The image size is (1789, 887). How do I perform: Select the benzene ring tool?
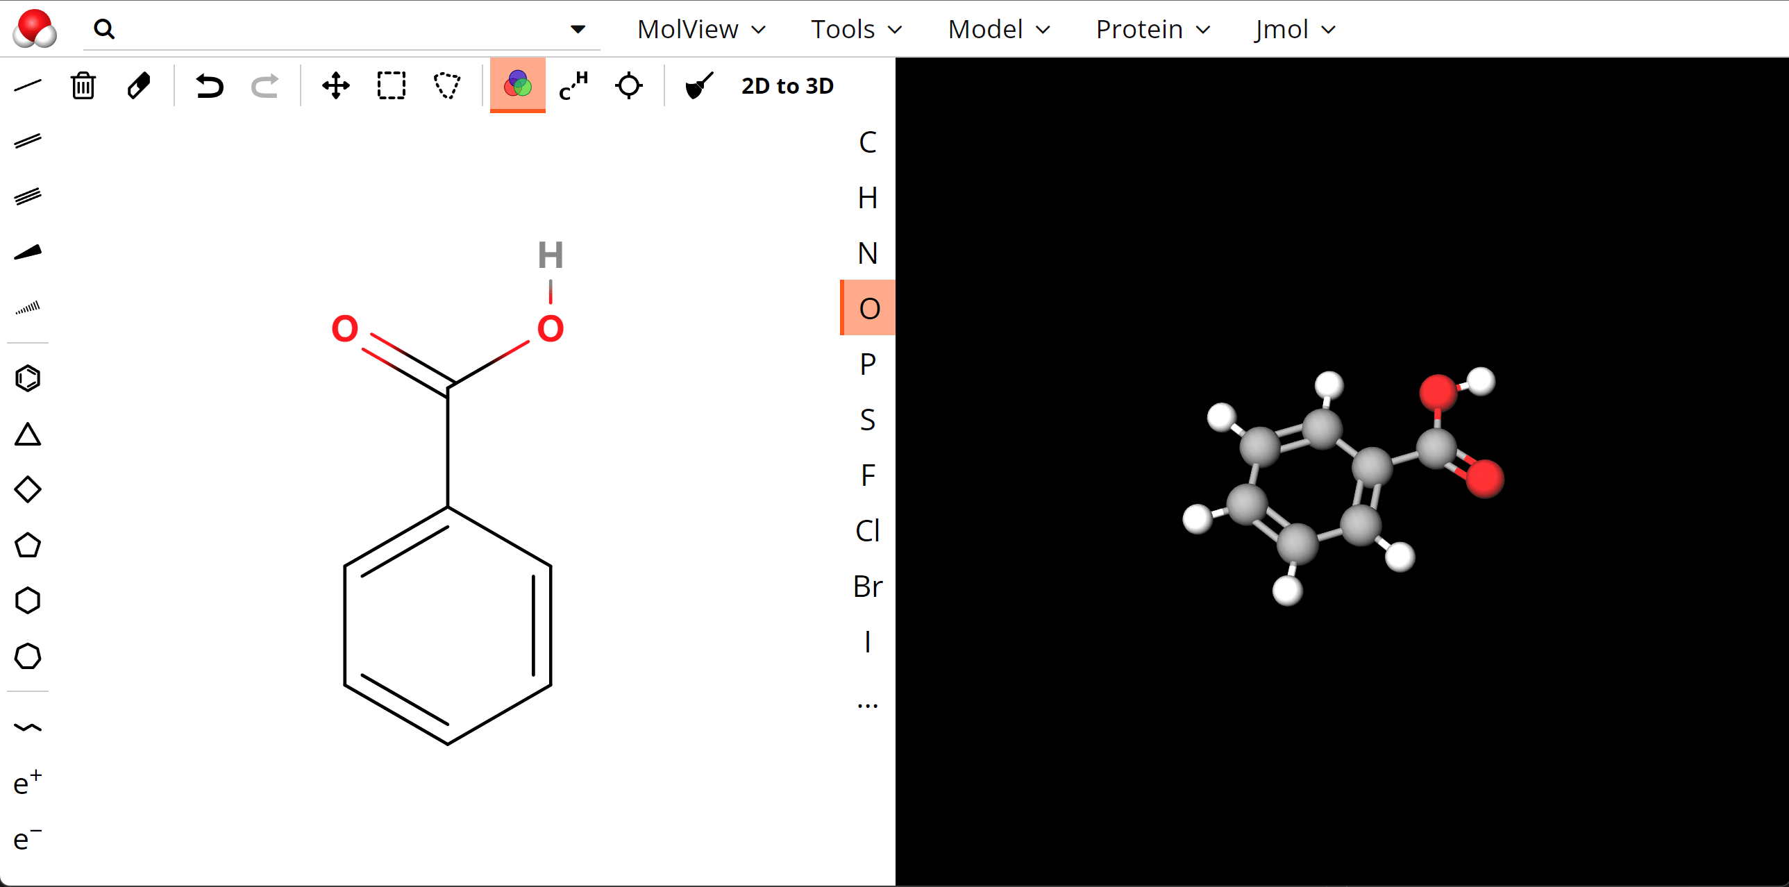click(28, 378)
